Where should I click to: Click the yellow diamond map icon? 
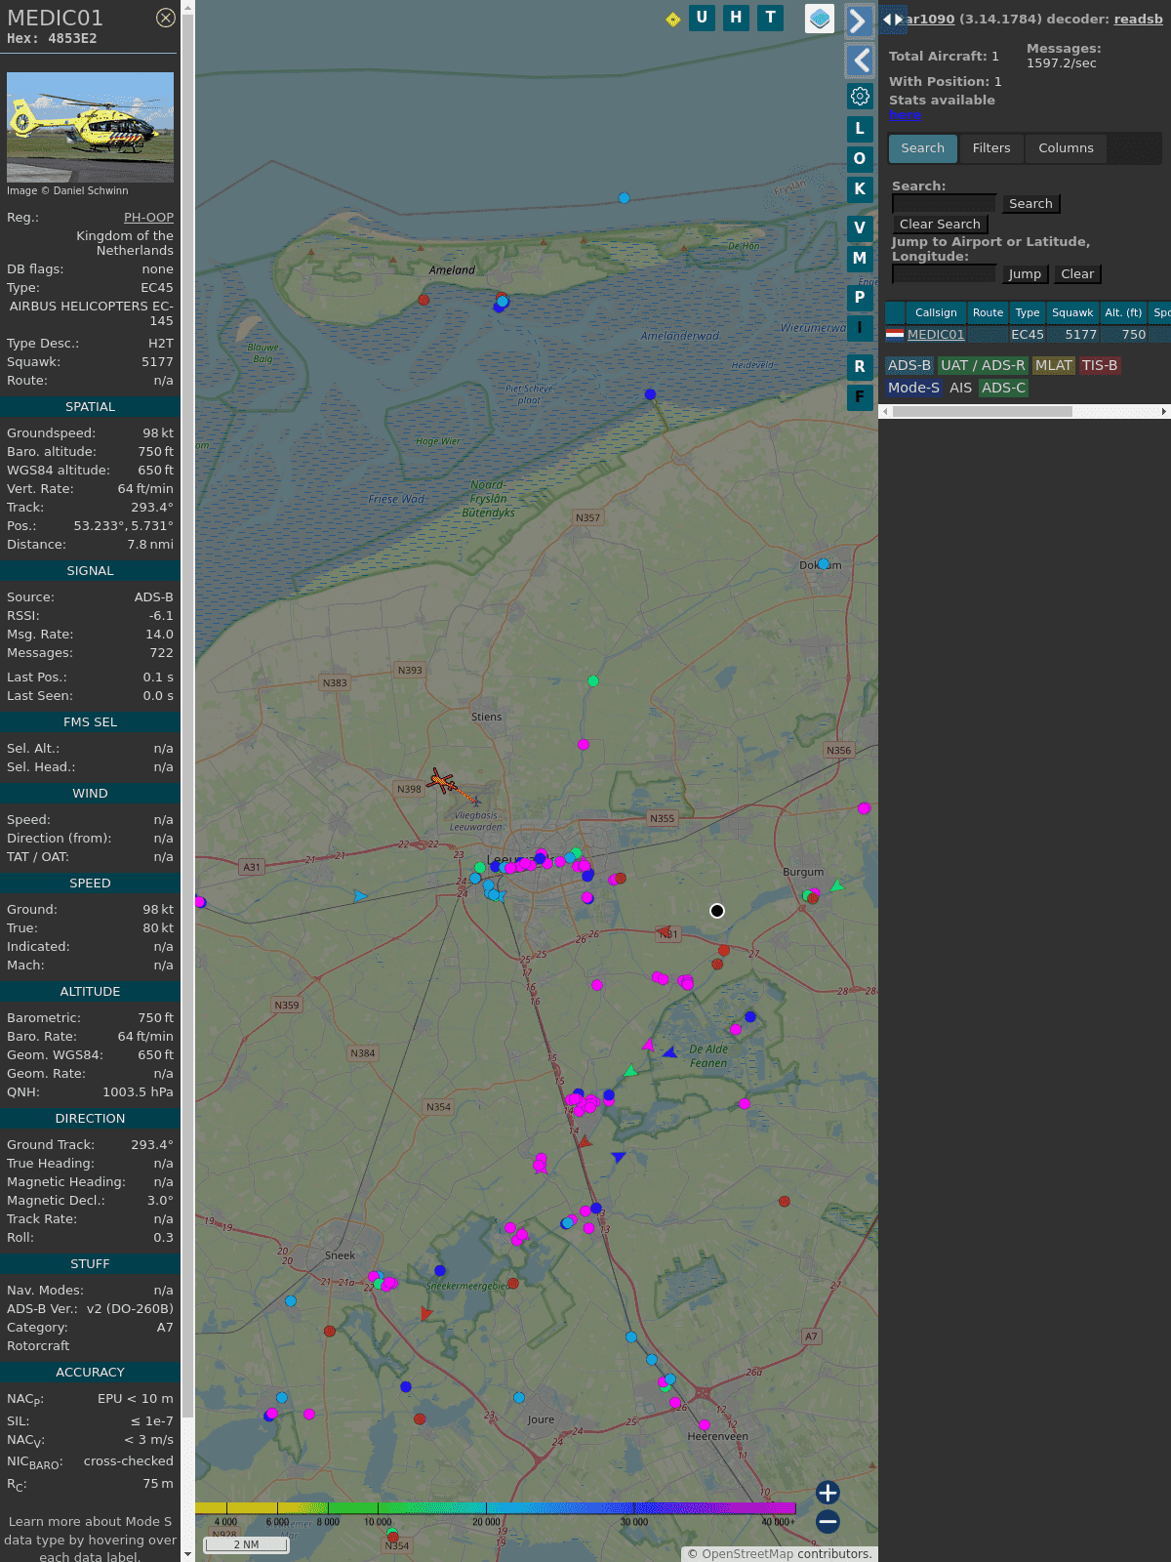[673, 20]
